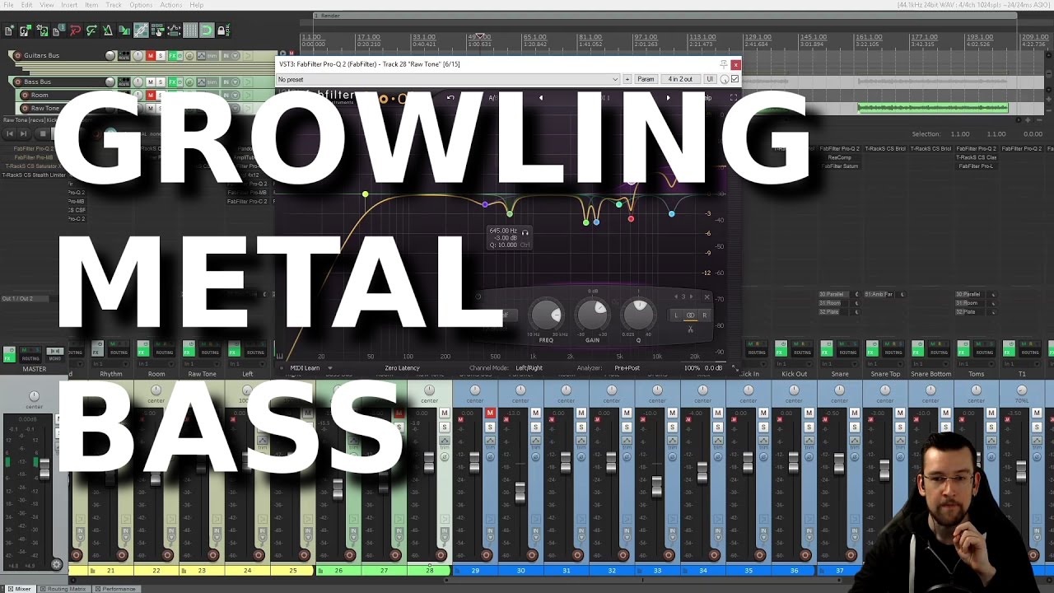Viewport: 1054px width, 593px height.
Task: Open the 'No preset' preset dropdown
Action: pyautogui.click(x=448, y=79)
